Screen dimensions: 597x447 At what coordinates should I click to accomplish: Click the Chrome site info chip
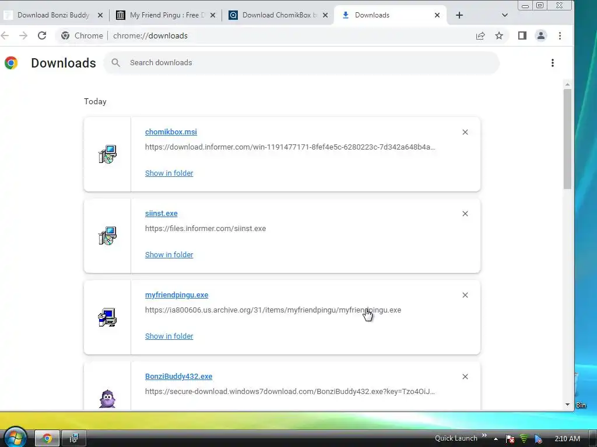click(x=82, y=36)
